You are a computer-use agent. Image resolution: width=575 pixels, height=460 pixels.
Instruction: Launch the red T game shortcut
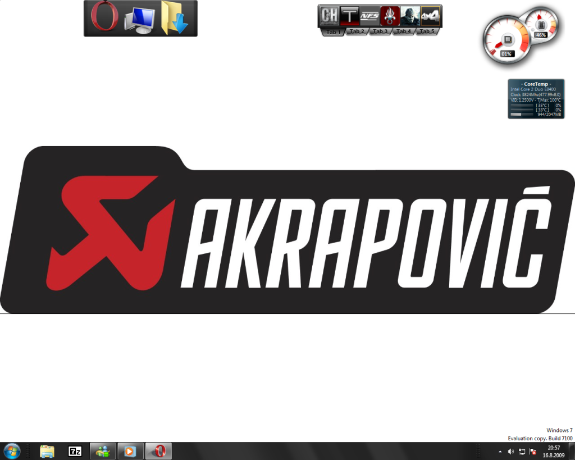pyautogui.click(x=349, y=16)
